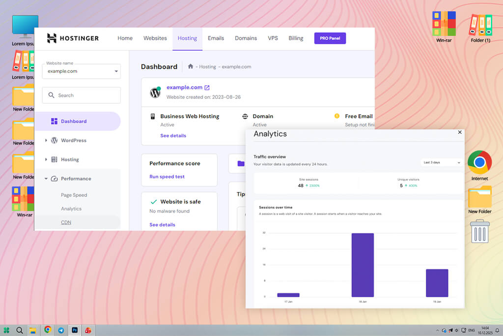The height and width of the screenshot is (336, 503).
Task: Click the 18 Jan bar in chart
Action: [363, 265]
